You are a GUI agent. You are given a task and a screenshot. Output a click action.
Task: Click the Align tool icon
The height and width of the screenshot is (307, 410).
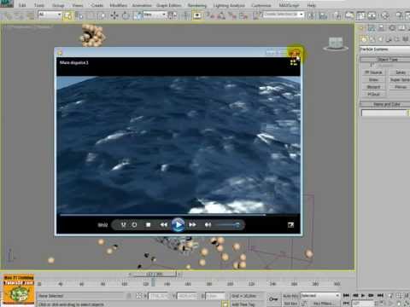pyautogui.click(x=323, y=15)
